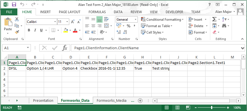
Task: Open the General number format dropdown
Action: coord(135,20)
